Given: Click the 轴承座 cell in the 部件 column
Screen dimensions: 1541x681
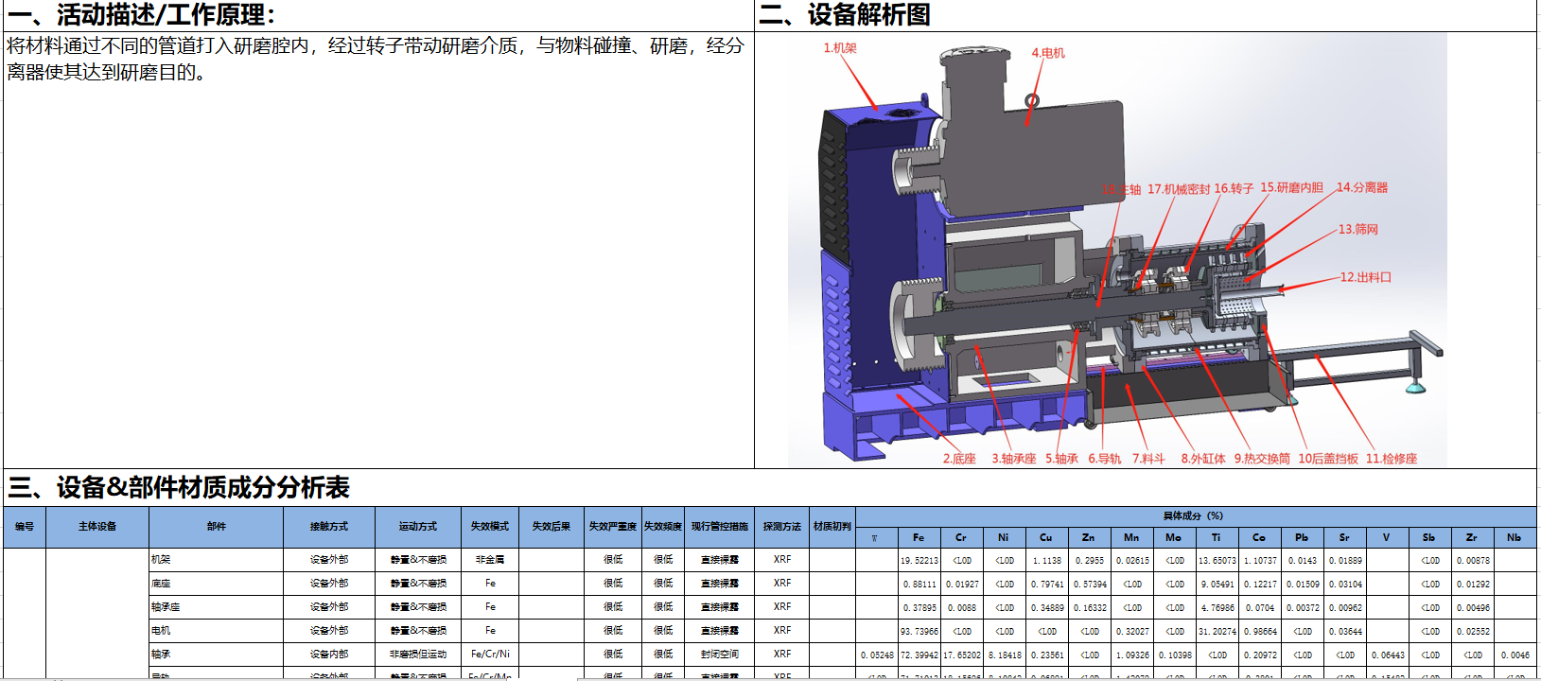Looking at the screenshot, I should (216, 607).
